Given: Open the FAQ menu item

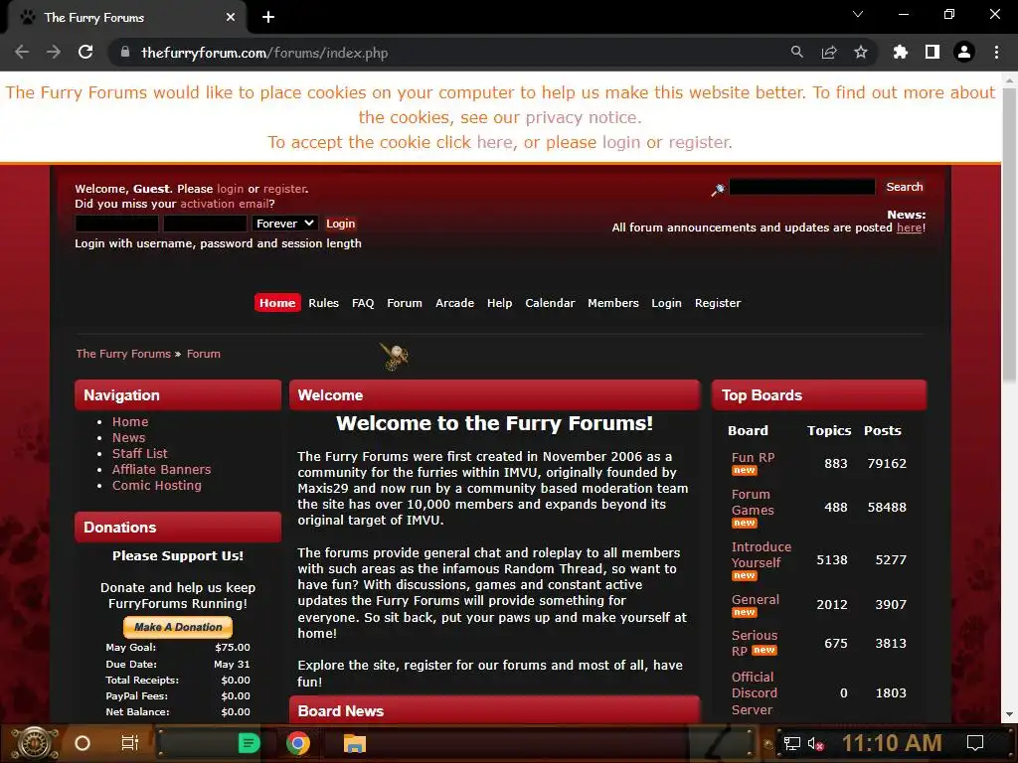Looking at the screenshot, I should click(x=363, y=303).
